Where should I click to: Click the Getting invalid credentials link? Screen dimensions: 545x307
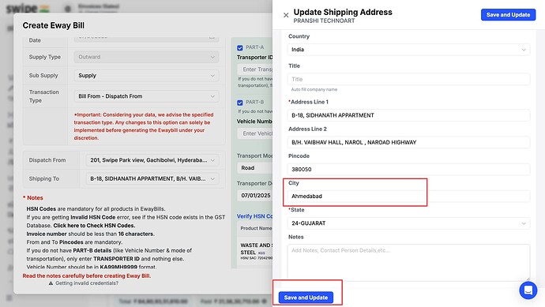click(x=87, y=283)
